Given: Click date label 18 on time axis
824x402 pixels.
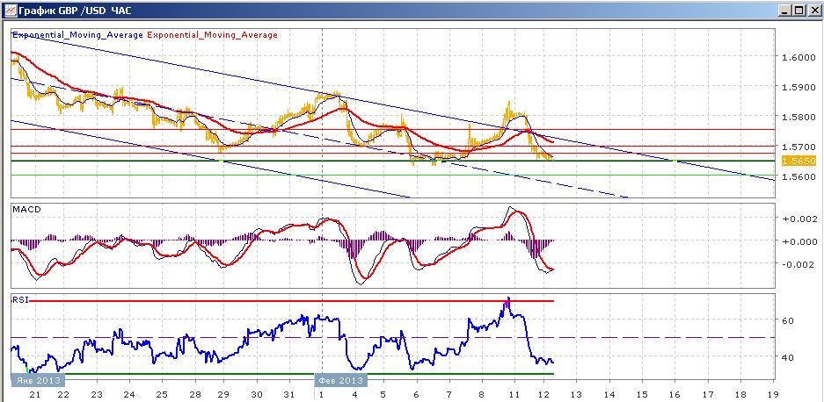Looking at the screenshot, I should pos(740,394).
